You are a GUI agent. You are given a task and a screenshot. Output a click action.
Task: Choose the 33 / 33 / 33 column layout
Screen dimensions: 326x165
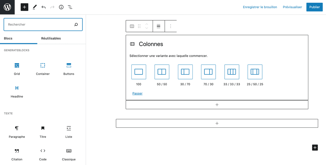[x=232, y=72]
